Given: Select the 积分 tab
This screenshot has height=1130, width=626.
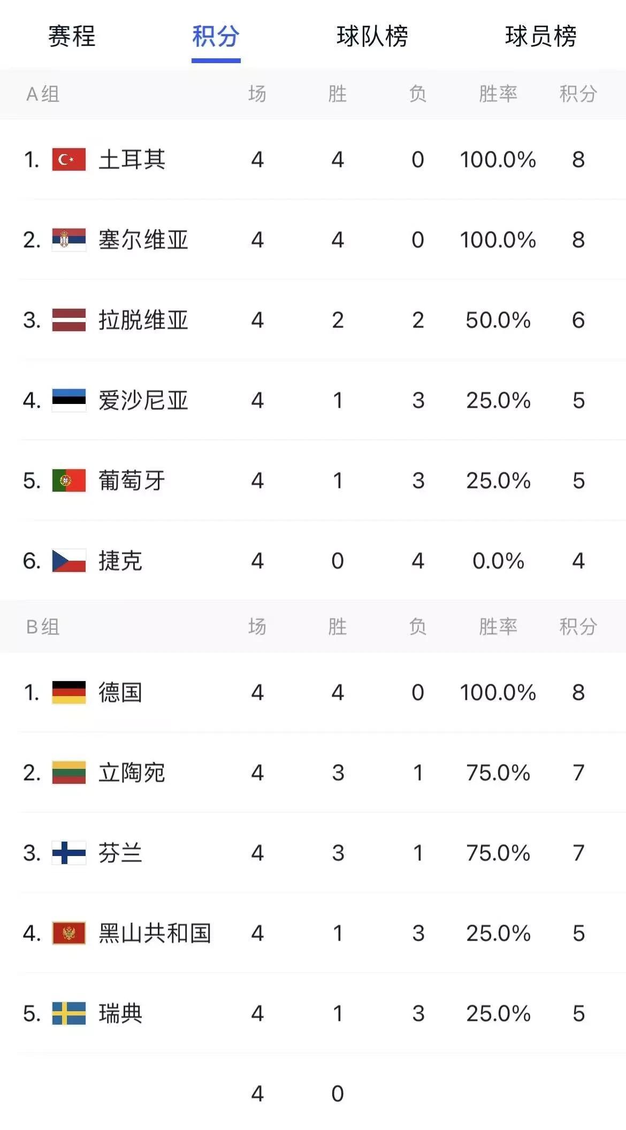Looking at the screenshot, I should point(216,36).
